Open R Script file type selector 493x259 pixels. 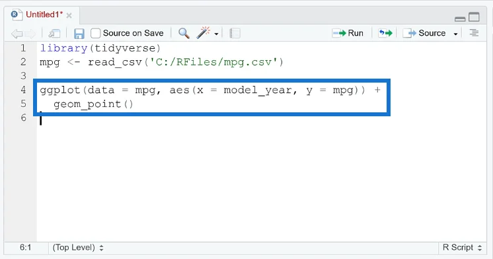pyautogui.click(x=462, y=248)
